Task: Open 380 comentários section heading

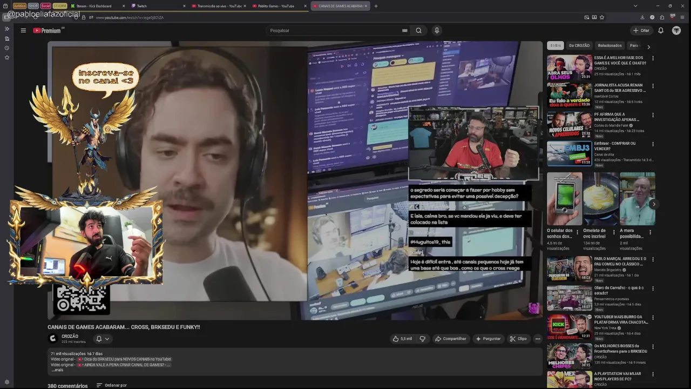Action: point(67,386)
